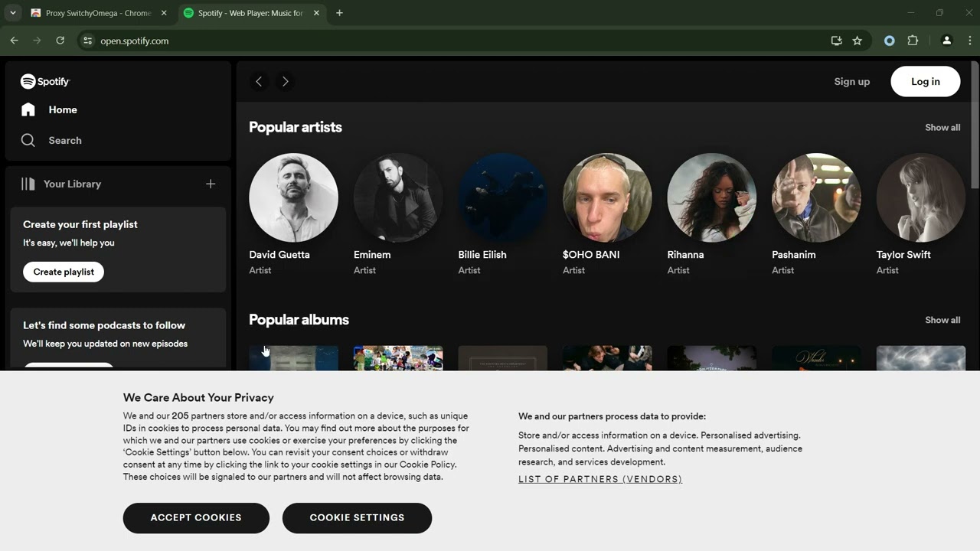Viewport: 980px width, 551px height.
Task: Open the Extensions puzzle icon
Action: click(913, 41)
